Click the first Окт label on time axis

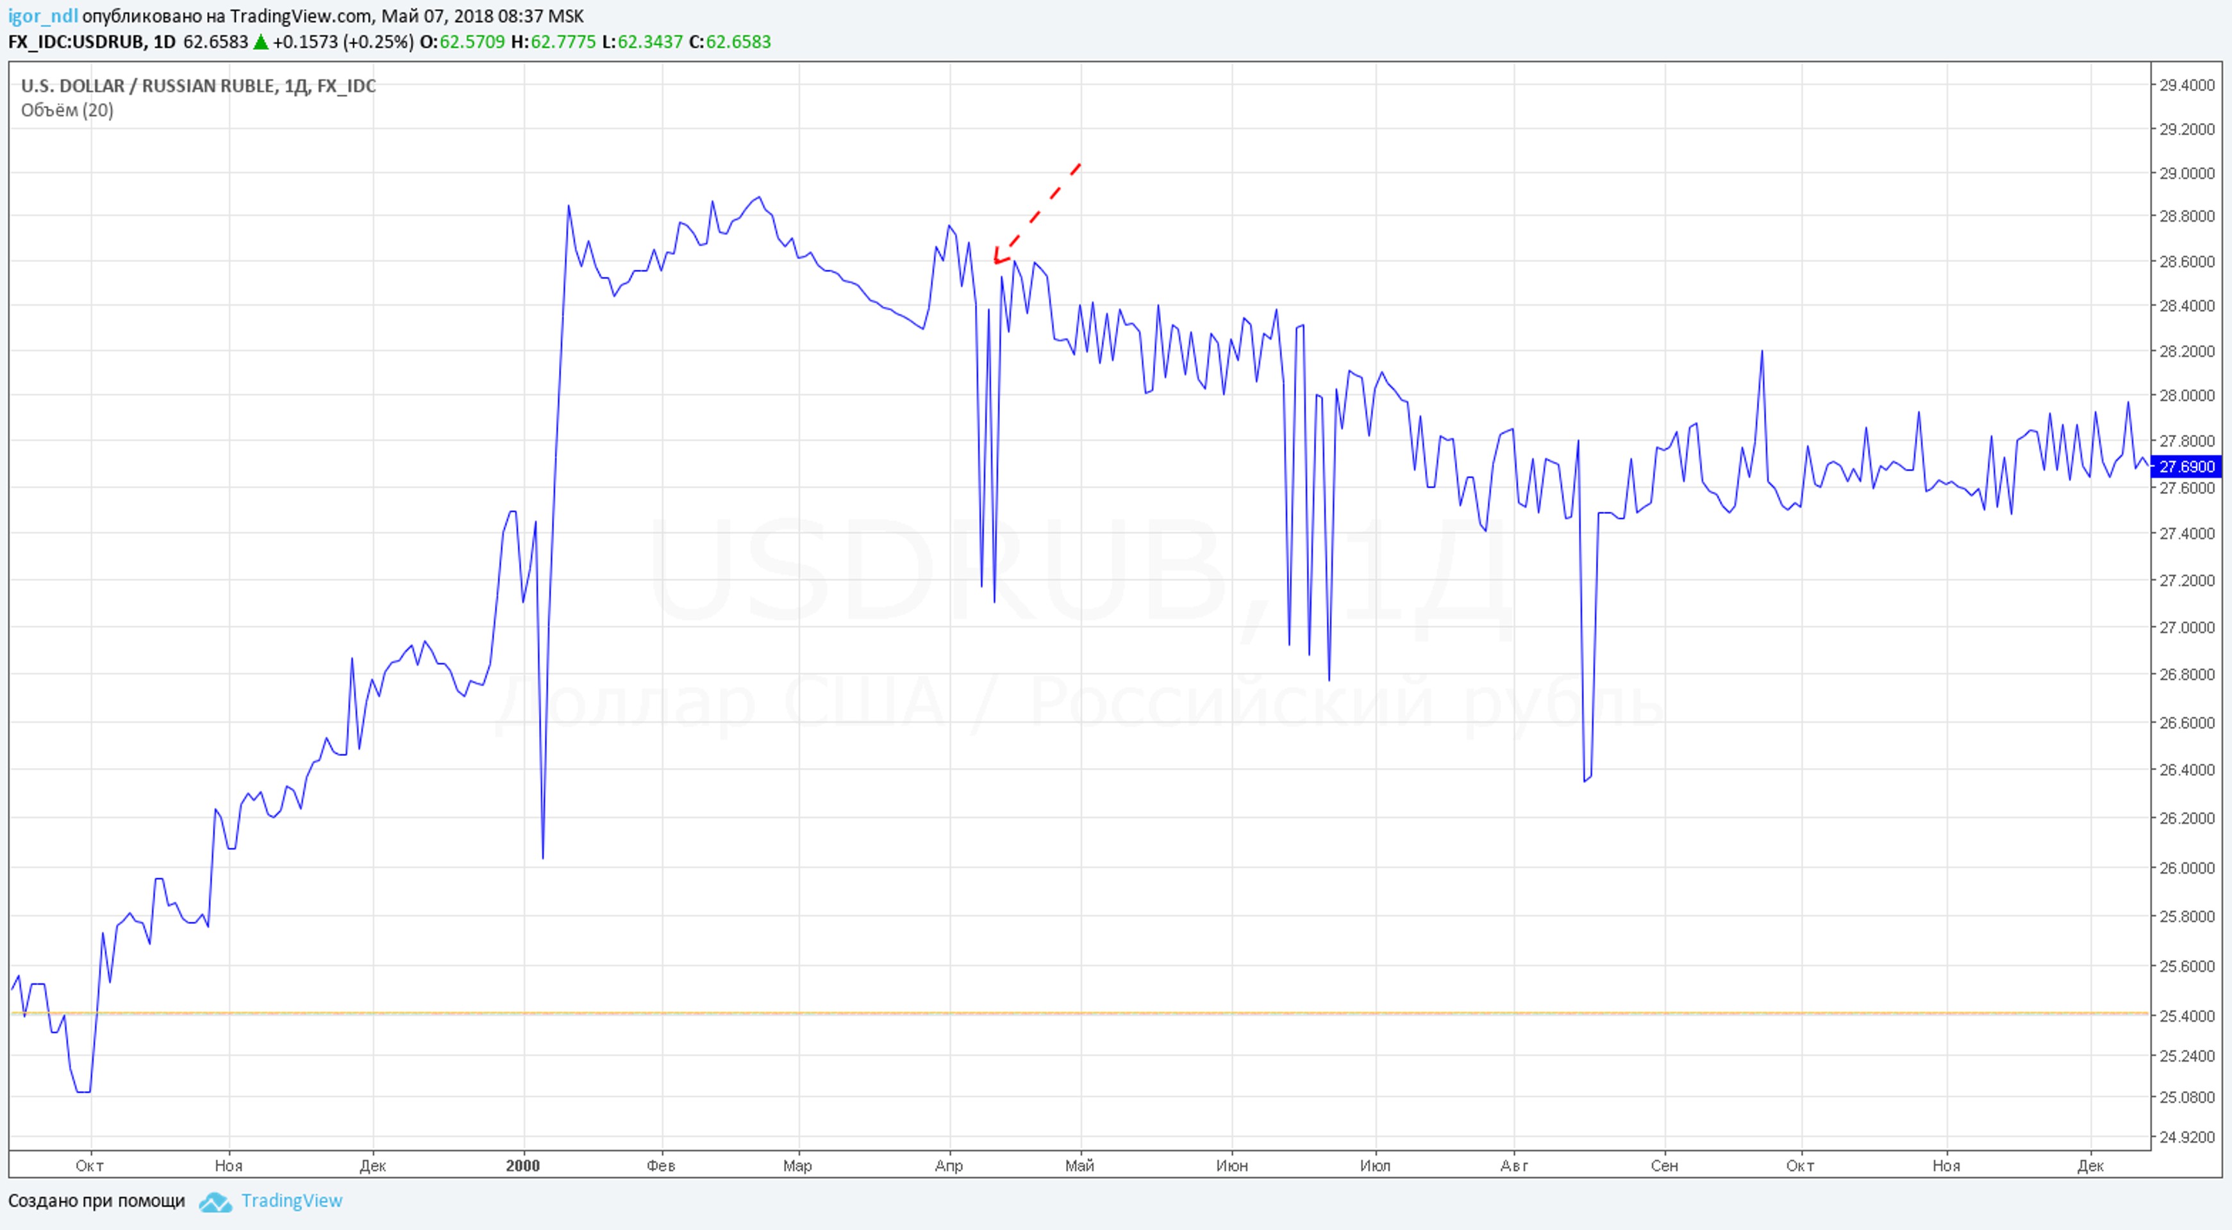[x=89, y=1166]
